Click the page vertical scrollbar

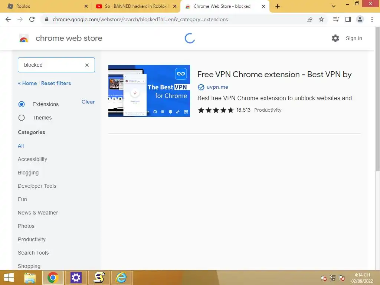click(377, 99)
